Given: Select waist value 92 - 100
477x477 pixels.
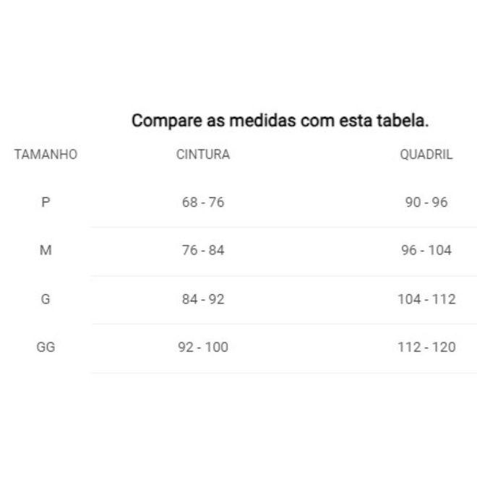Looking at the screenshot, I should (x=203, y=347).
